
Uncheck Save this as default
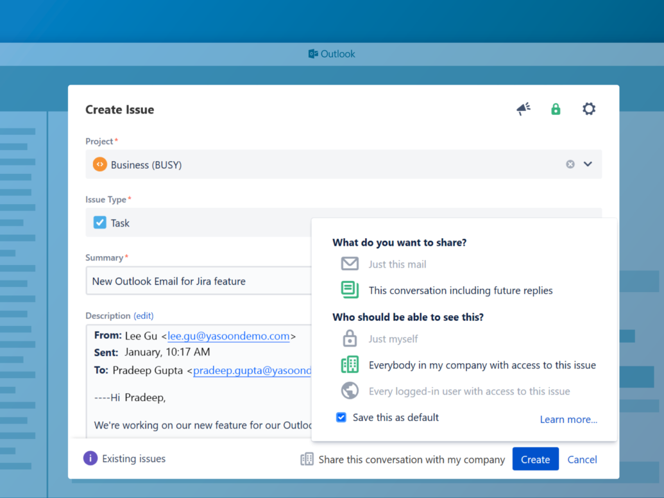tap(341, 417)
